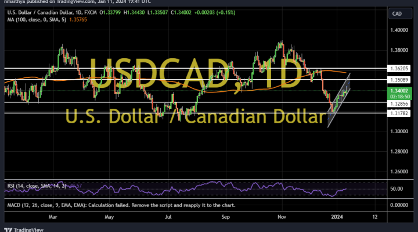Click the TradingView logo icon
Image resolution: width=418 pixels, height=232 pixels.
tap(8, 230)
